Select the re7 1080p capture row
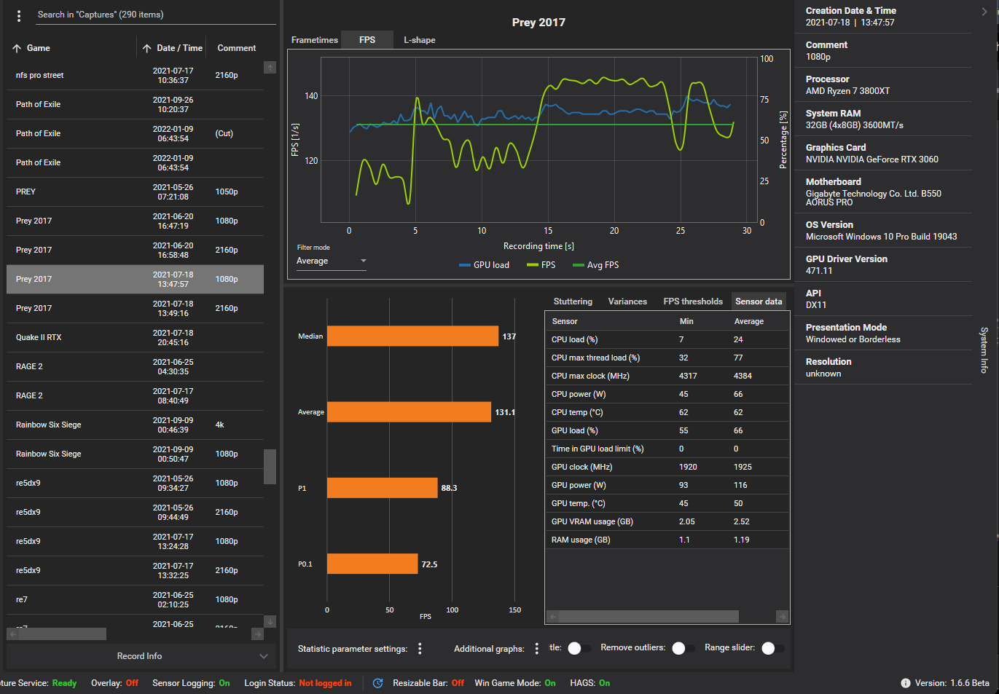Viewport: 999px width, 694px height. 135,600
